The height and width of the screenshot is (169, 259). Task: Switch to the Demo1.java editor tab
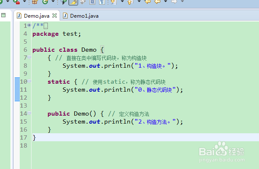pos(81,16)
